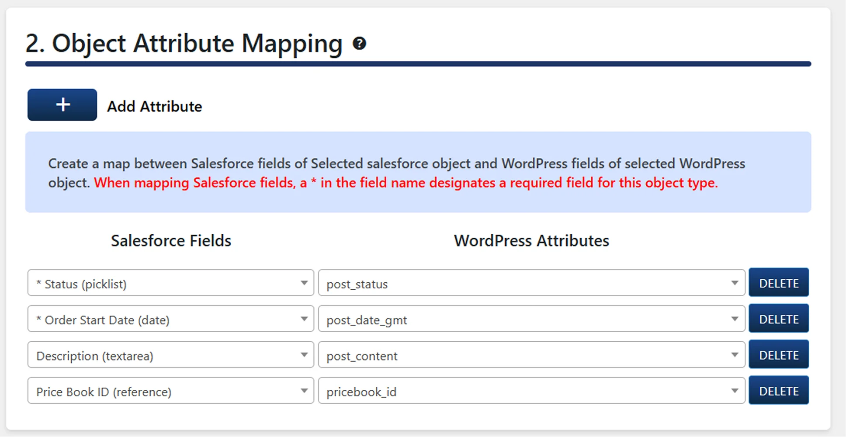Open the post_content WordPress attribute dropdown
Image resolution: width=846 pixels, height=437 pixels.
click(531, 355)
